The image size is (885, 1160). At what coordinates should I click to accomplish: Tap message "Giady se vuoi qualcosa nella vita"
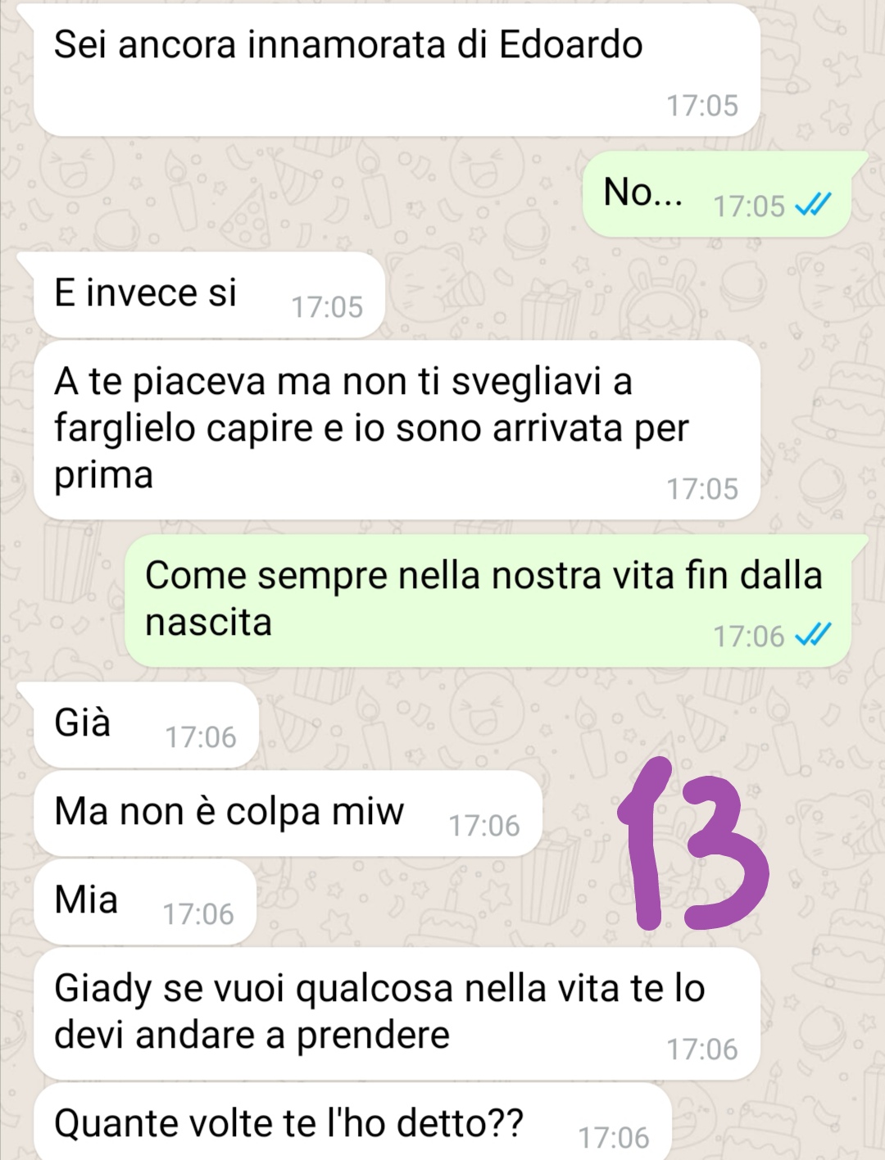(x=397, y=1014)
